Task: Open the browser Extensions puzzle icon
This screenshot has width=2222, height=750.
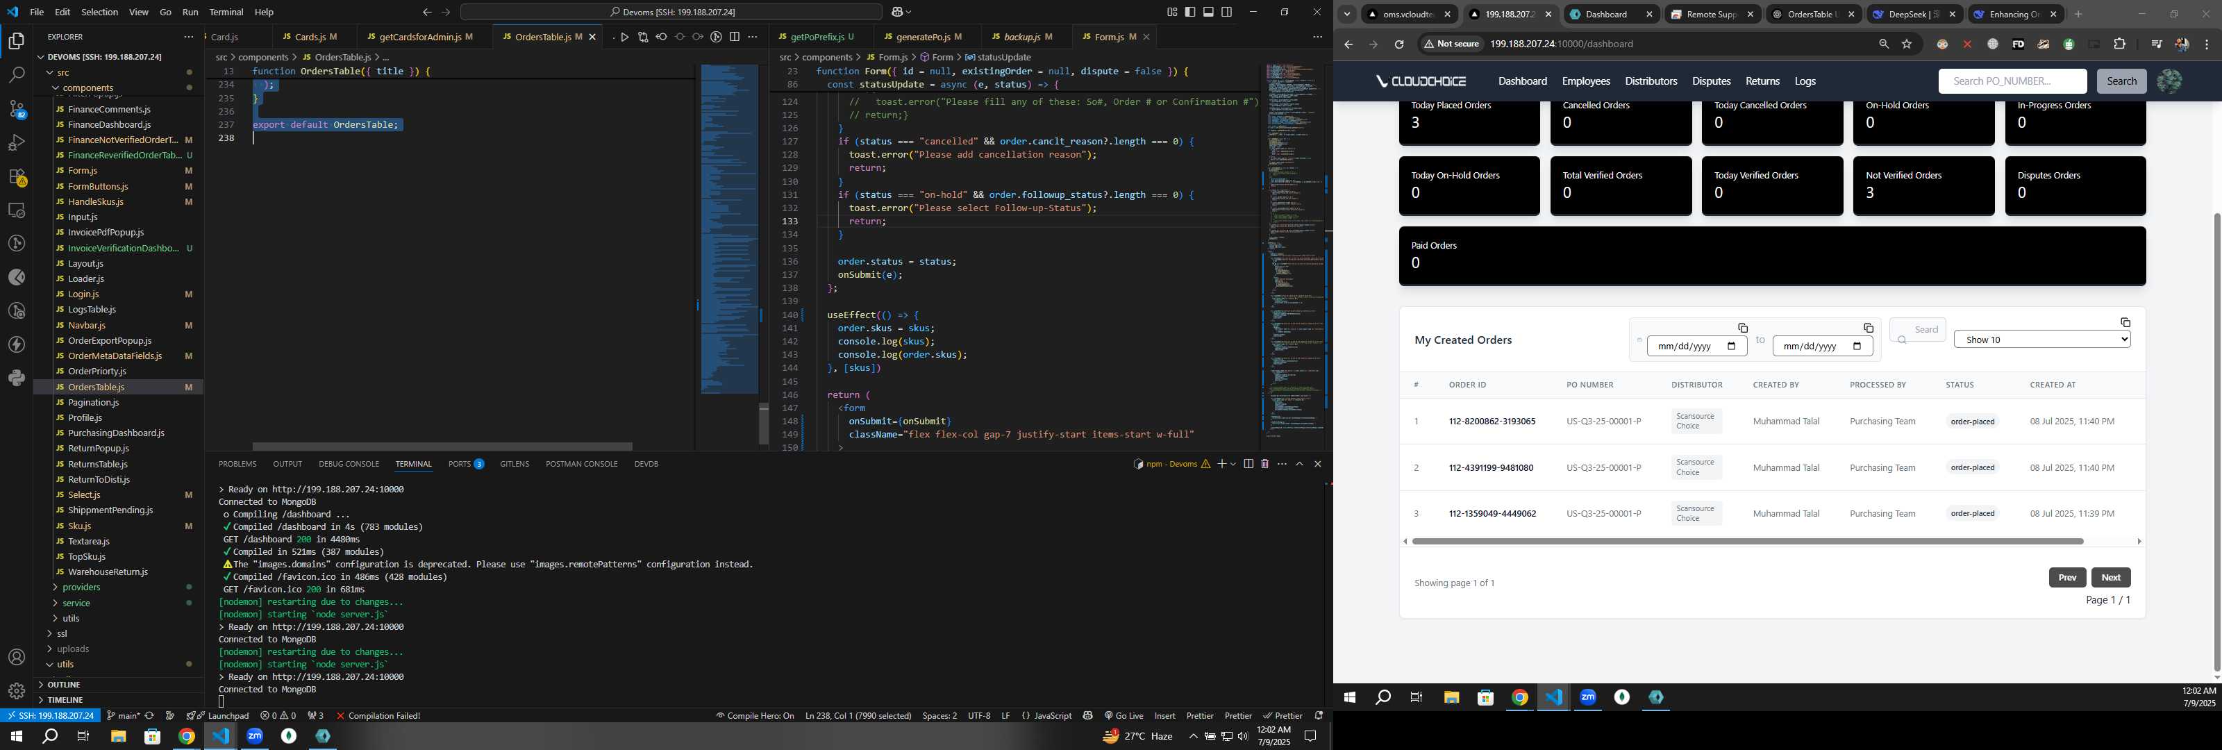Action: (x=2119, y=44)
